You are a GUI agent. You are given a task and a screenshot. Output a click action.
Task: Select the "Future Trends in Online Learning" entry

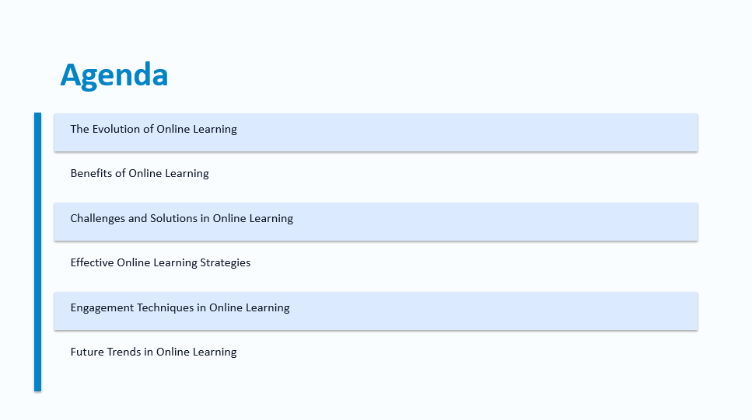click(x=153, y=352)
